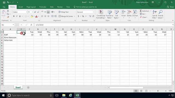Increase the indent of cell content

(56, 16)
